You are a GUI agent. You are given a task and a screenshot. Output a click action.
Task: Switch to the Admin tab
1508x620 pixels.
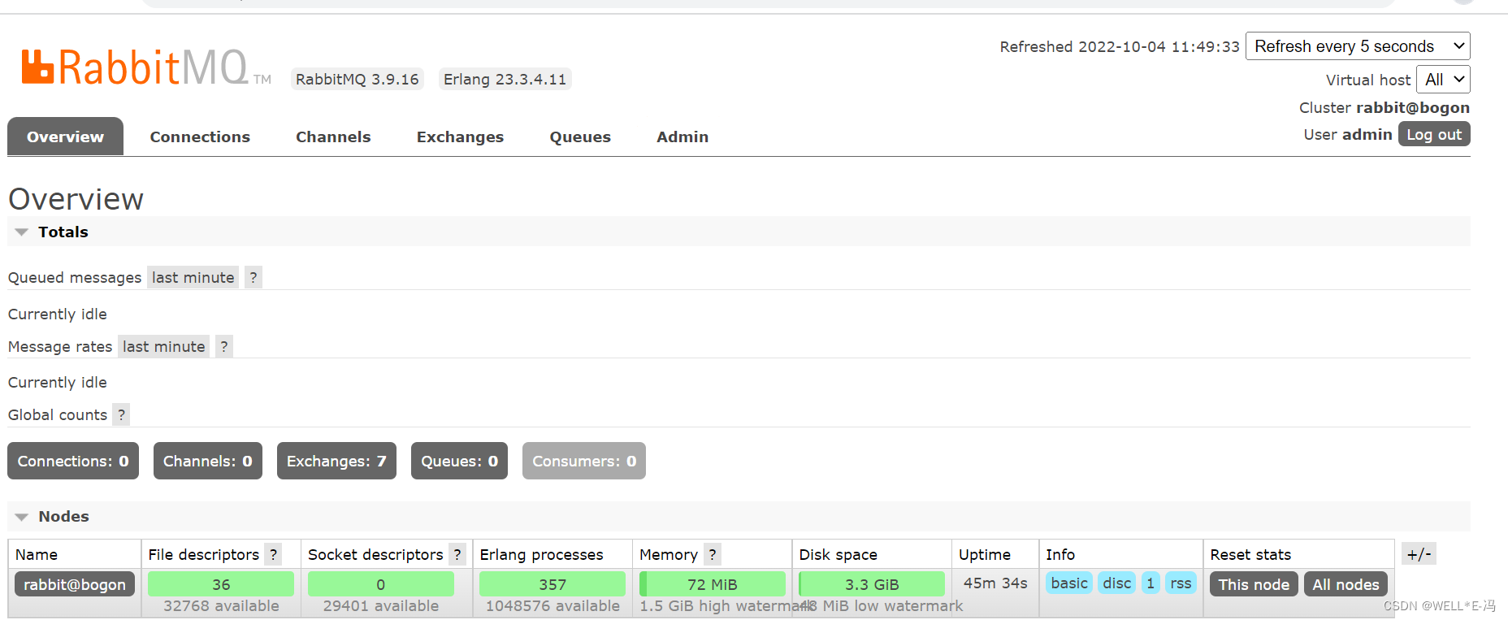(x=682, y=137)
